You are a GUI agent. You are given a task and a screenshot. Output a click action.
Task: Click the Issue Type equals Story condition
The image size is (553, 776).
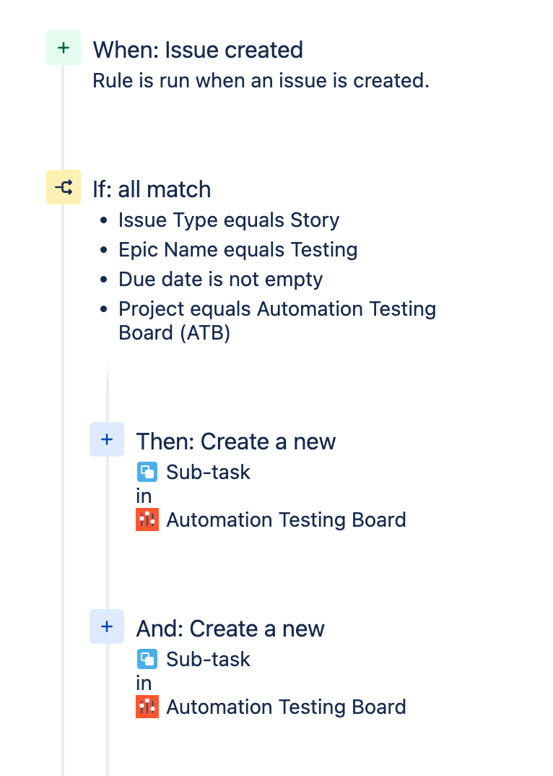tap(228, 220)
